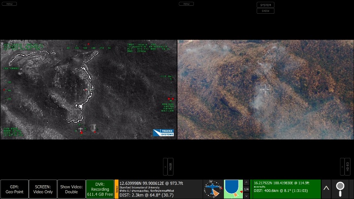
Task: Open the left MENU above infrared video
Action: point(9,4)
